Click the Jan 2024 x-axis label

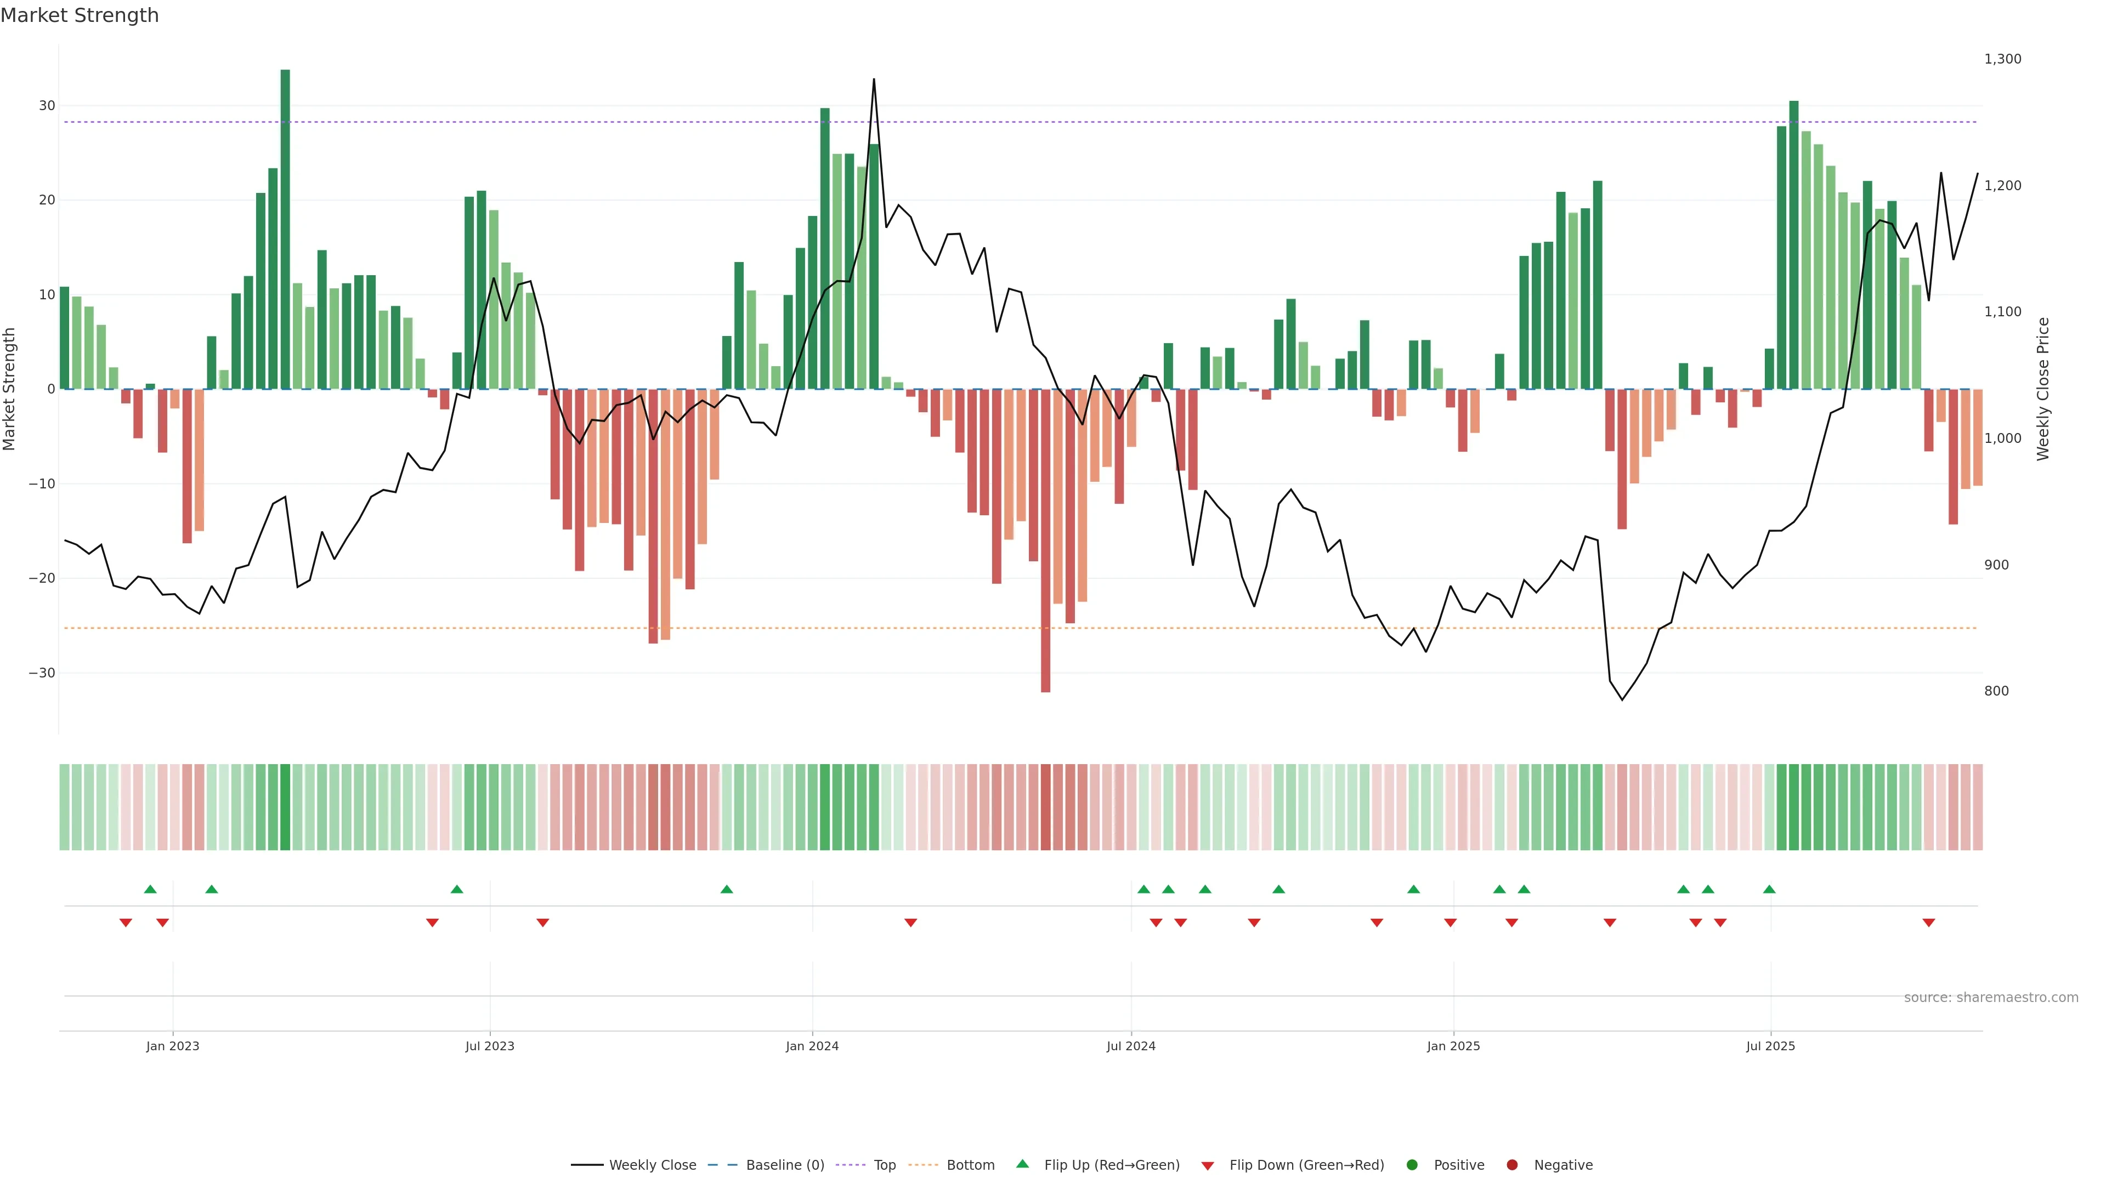click(x=812, y=1046)
